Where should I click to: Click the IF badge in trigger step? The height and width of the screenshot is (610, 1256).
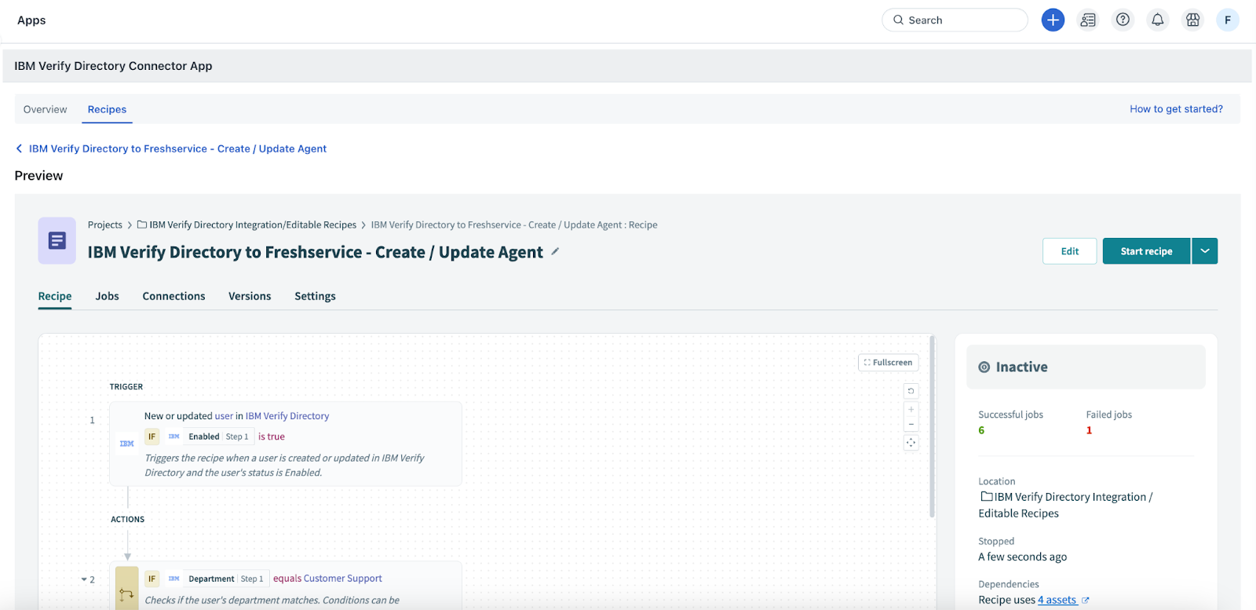click(152, 436)
